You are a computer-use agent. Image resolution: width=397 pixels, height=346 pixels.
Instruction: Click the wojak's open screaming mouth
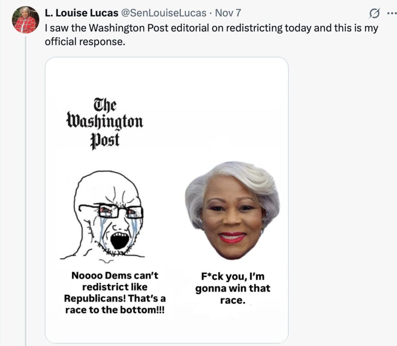pyautogui.click(x=119, y=240)
